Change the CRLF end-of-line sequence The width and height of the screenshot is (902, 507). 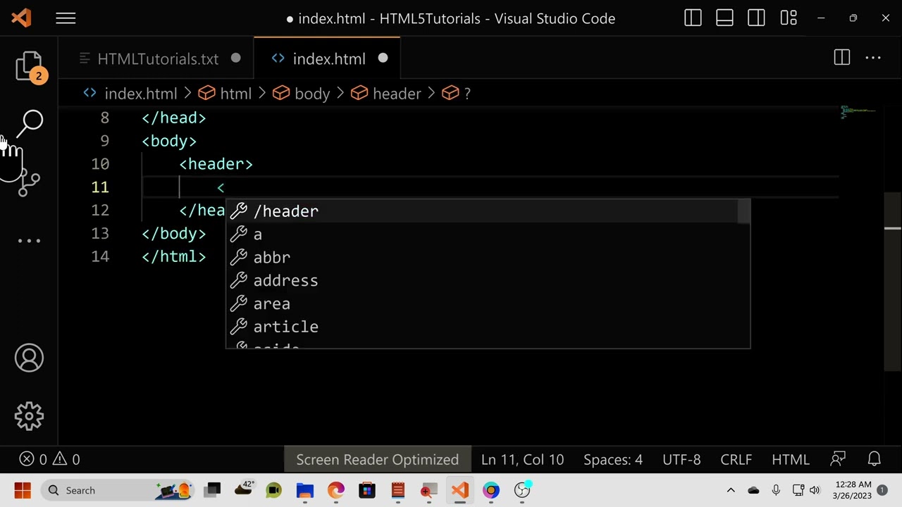coord(736,460)
